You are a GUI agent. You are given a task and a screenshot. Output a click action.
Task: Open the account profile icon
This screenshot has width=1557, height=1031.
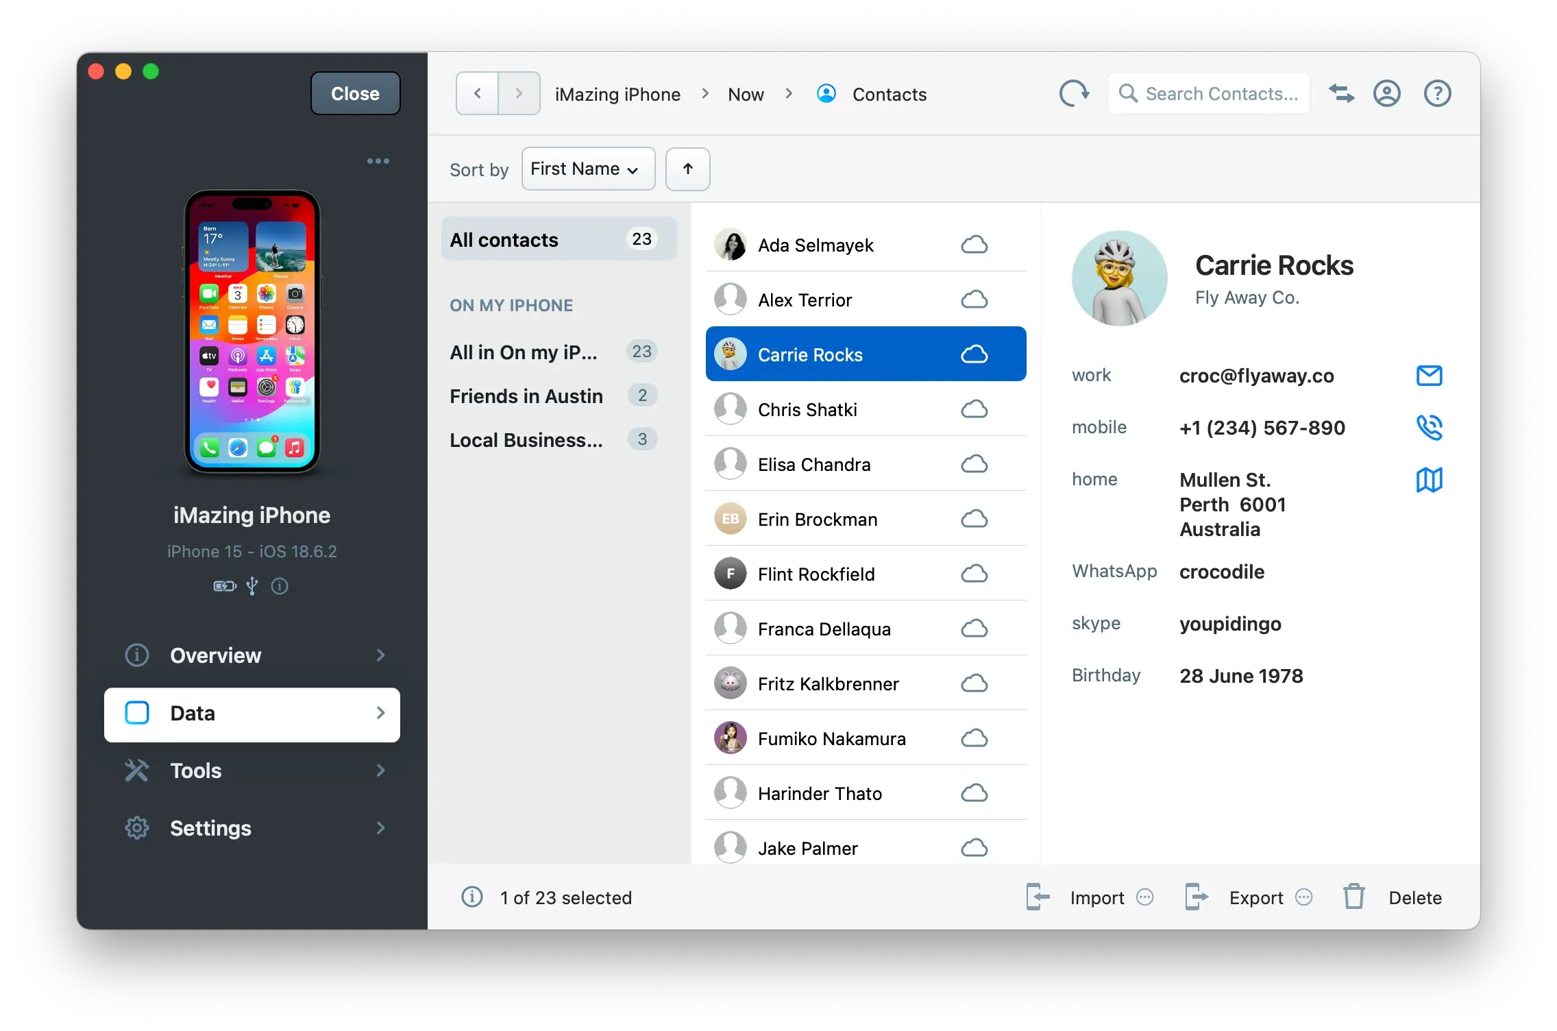coord(1386,93)
